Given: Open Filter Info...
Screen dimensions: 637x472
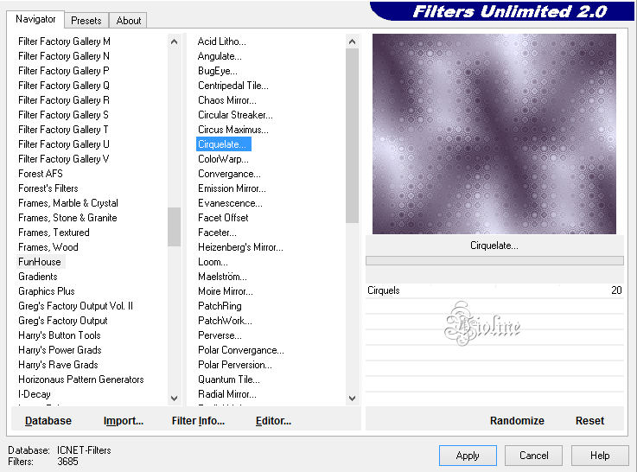Looking at the screenshot, I should (198, 421).
